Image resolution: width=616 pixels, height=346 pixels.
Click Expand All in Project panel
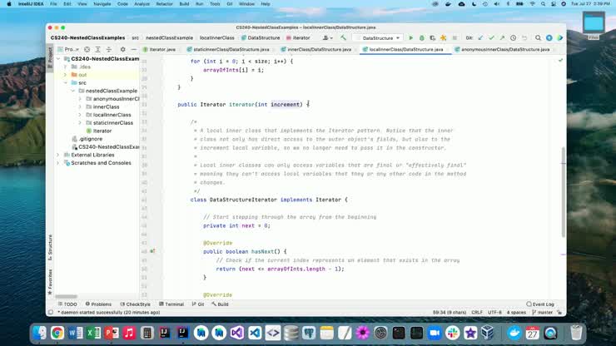(98, 49)
